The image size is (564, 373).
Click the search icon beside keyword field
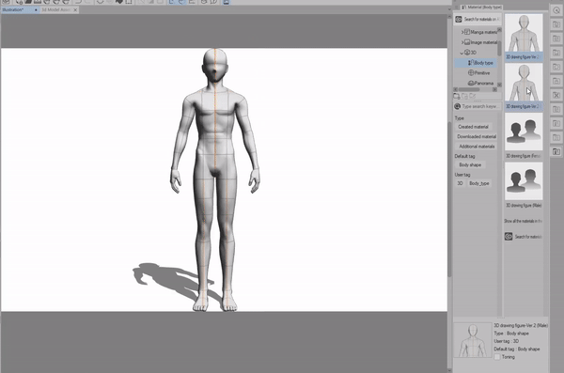(458, 106)
